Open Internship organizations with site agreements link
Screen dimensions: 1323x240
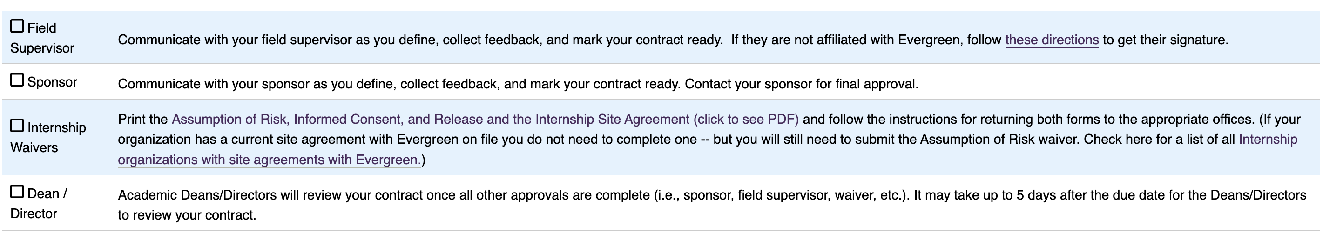pyautogui.click(x=269, y=160)
